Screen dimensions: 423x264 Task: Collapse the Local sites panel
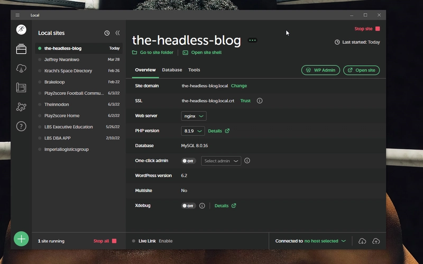[117, 33]
